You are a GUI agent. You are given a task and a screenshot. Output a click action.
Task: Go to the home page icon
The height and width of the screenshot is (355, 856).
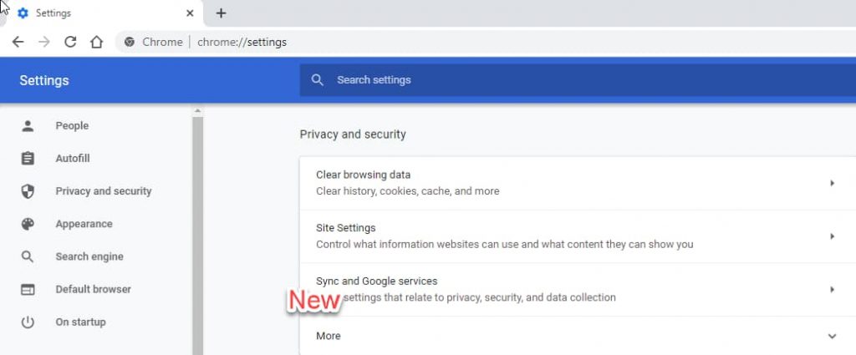click(x=96, y=42)
